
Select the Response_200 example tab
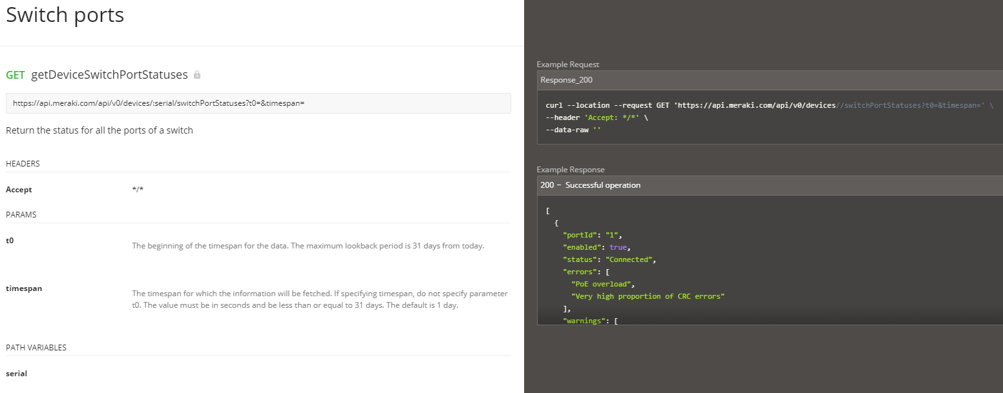coord(567,79)
